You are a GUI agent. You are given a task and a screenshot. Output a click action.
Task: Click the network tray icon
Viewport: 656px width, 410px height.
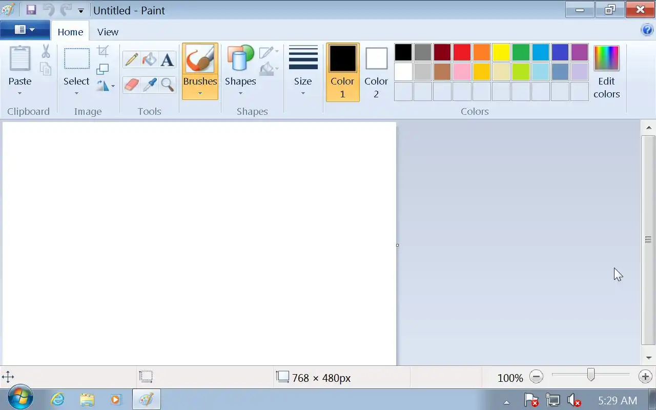pos(553,400)
